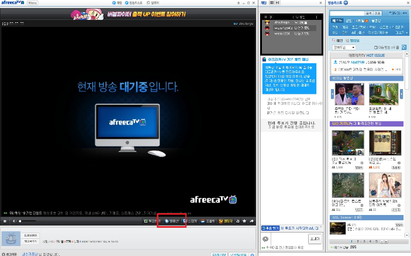411x256 pixels.
Task: Select the mobile tab with orange badge
Action: [362, 21]
